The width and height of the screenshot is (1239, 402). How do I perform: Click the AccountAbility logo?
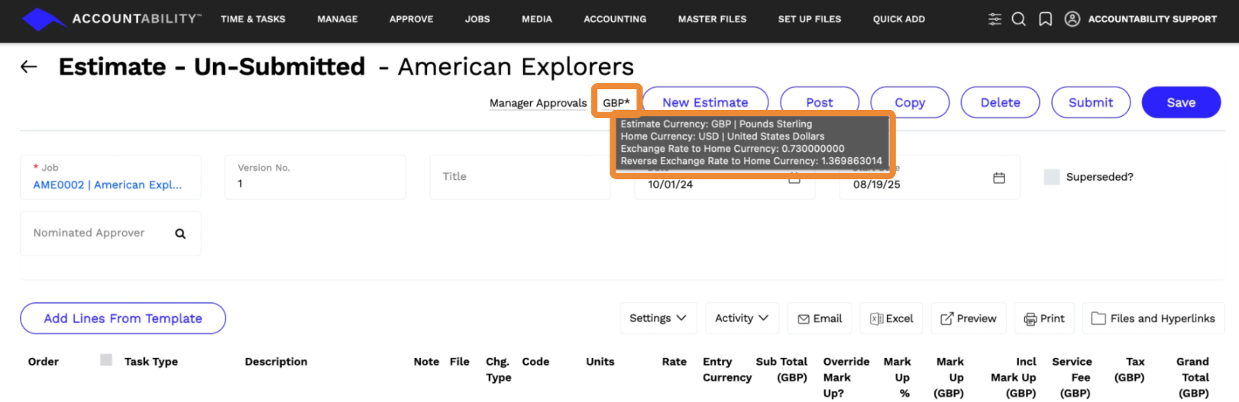pos(112,19)
